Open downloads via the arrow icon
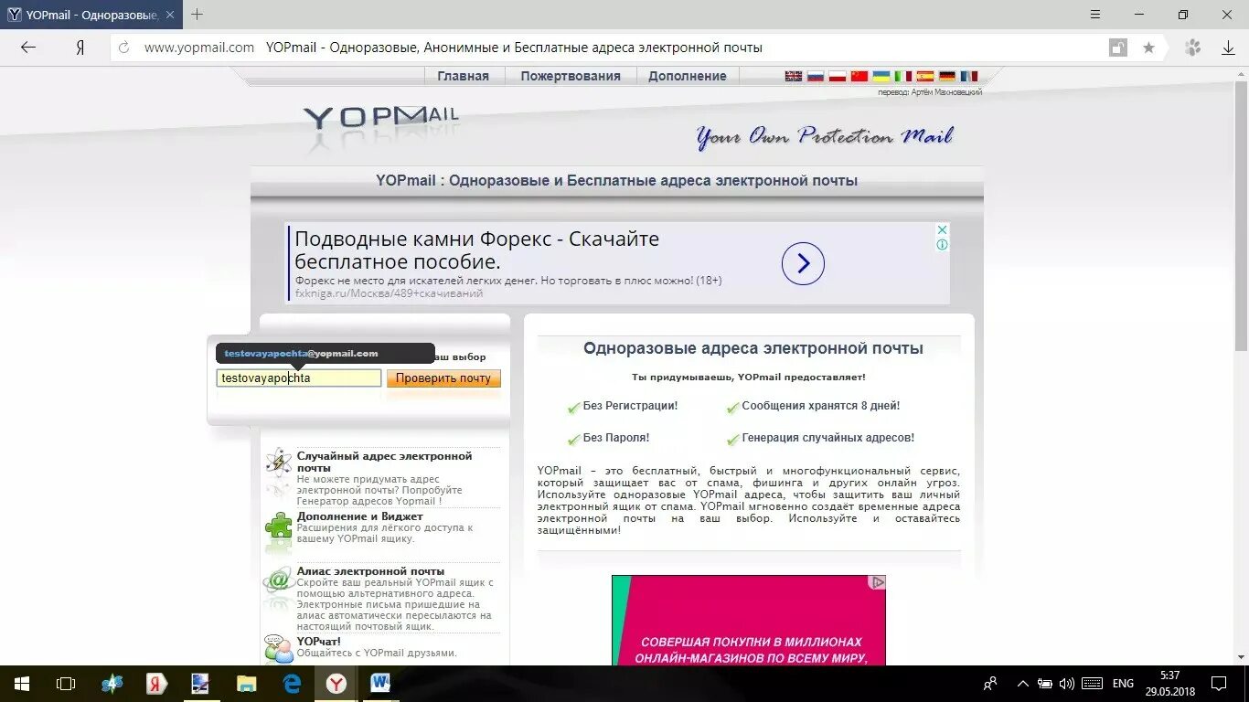The image size is (1249, 702). (x=1228, y=48)
